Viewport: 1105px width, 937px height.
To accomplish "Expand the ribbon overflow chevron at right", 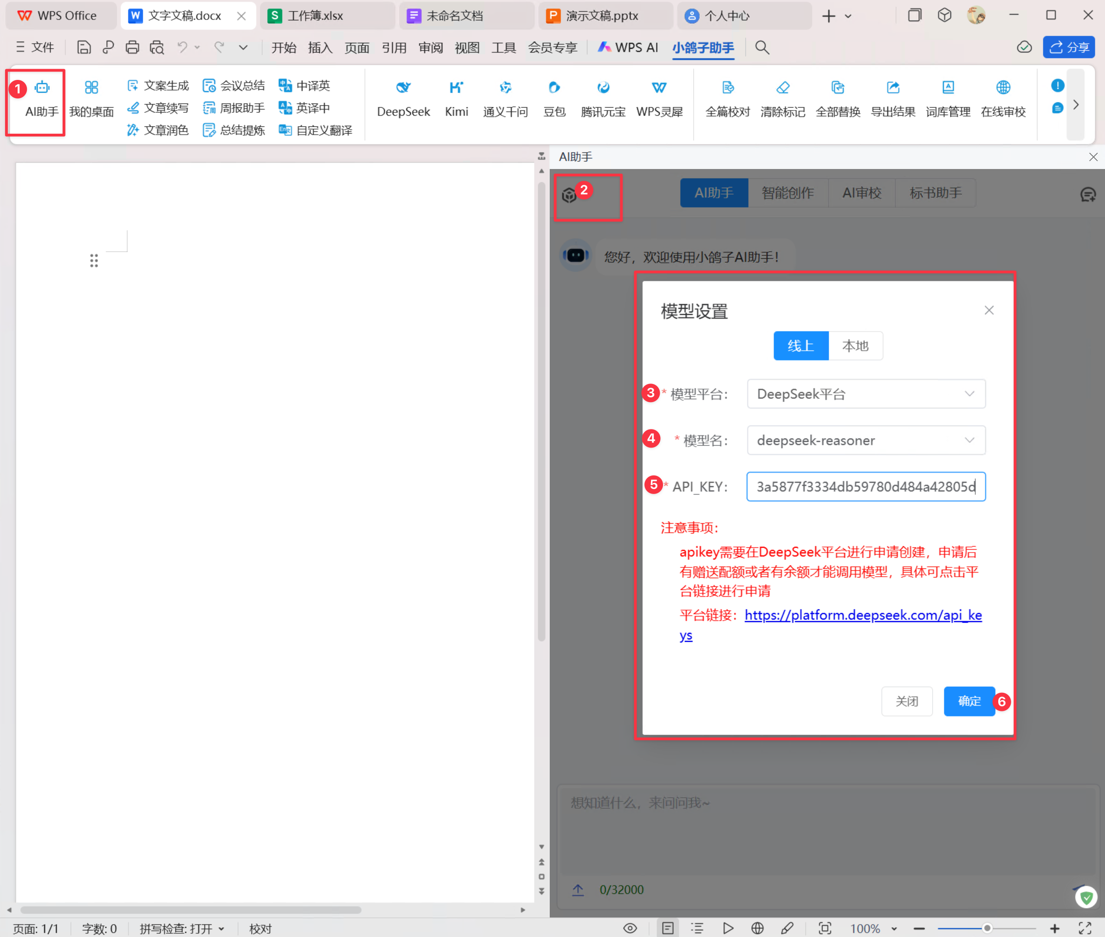I will point(1076,104).
